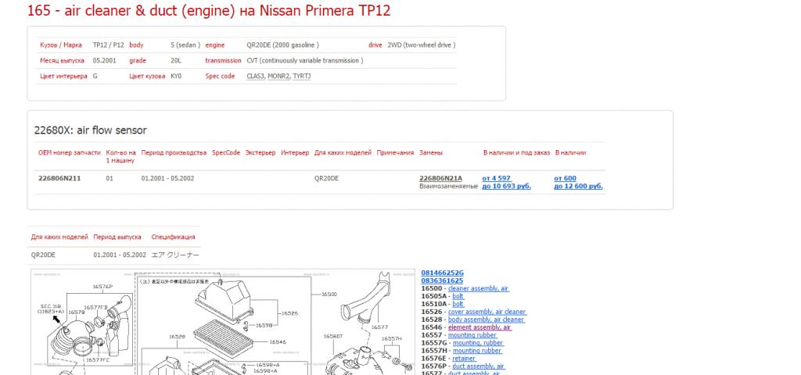801x375 pixels.
Task: Click the production period 01.2001 - 05.2002 in sensor row
Action: 167,178
